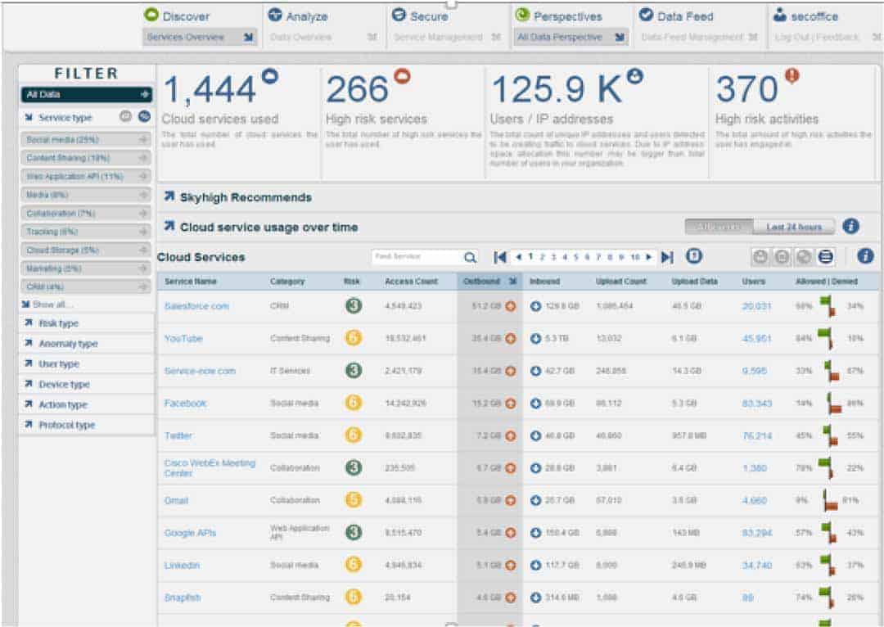Open the All Data Perspective dropdown
The width and height of the screenshot is (884, 627).
pos(571,37)
